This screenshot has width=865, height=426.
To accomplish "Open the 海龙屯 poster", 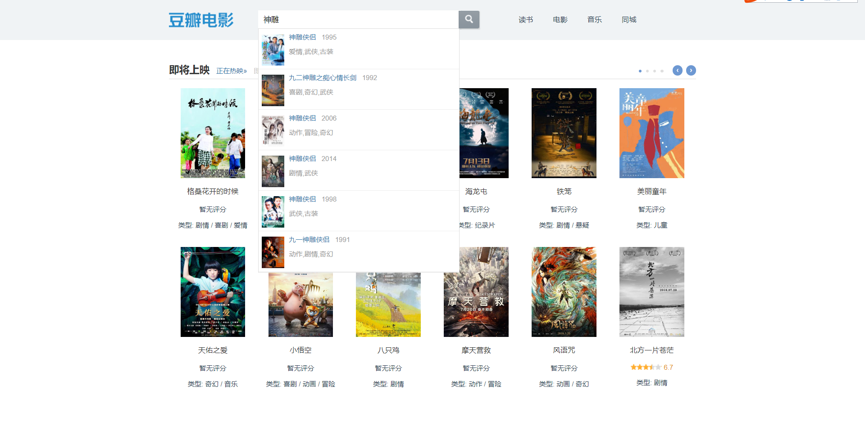I will click(x=484, y=133).
